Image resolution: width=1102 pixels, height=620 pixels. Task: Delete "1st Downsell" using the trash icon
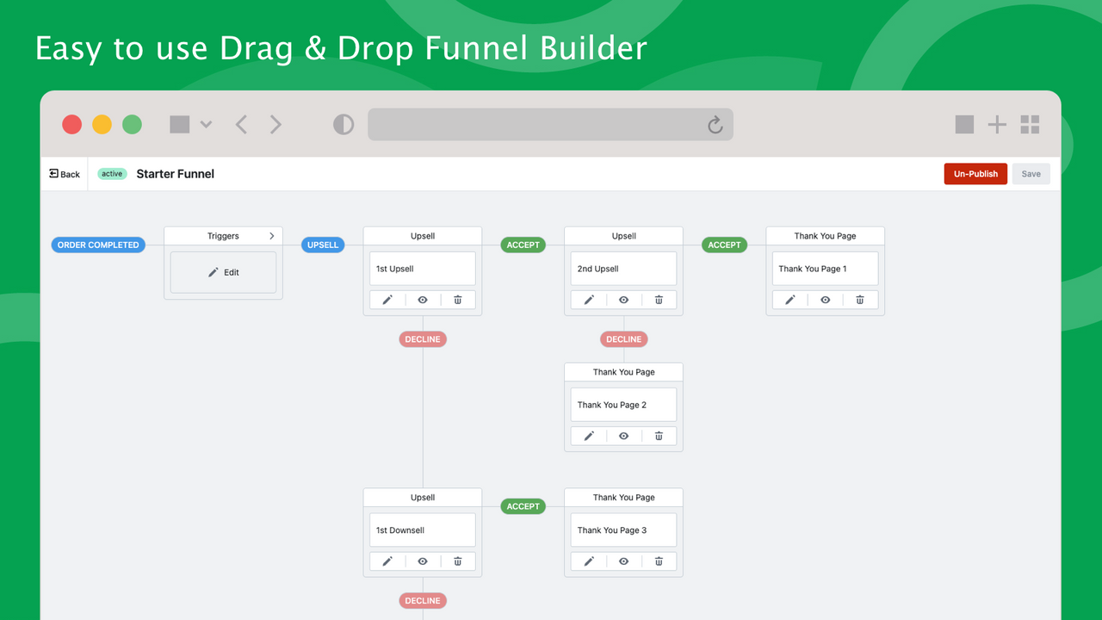457,561
